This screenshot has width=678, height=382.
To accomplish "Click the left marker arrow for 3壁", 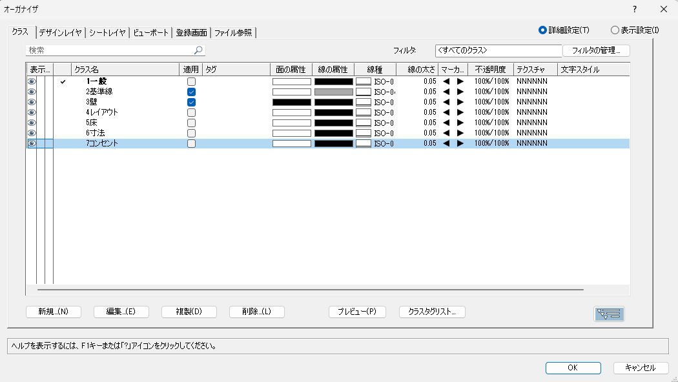I will pos(446,103).
